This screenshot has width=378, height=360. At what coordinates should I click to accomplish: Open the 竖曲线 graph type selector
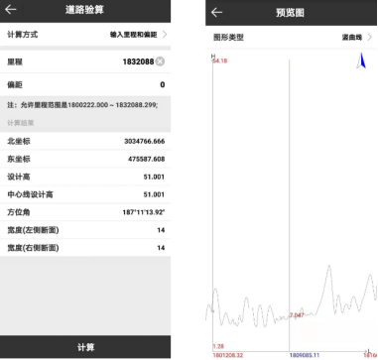[x=352, y=38]
